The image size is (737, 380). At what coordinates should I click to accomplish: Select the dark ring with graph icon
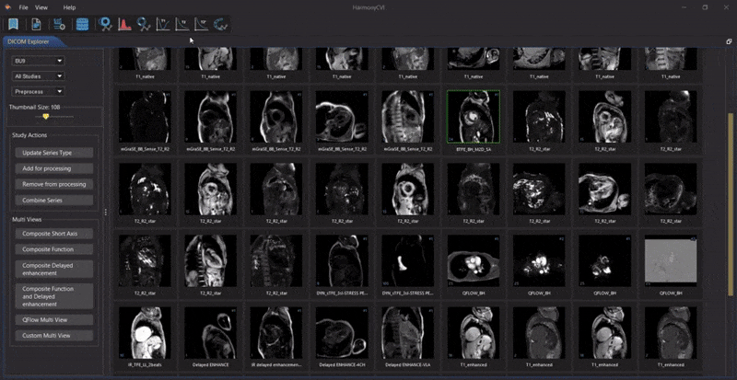pyautogui.click(x=144, y=24)
